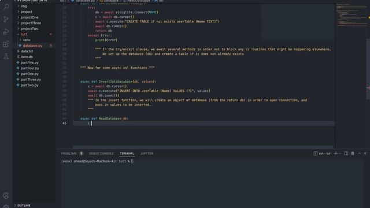This screenshot has width=370, height=208.
Task: Switch to the DEBUG CONSOLE tab
Action: (101, 154)
